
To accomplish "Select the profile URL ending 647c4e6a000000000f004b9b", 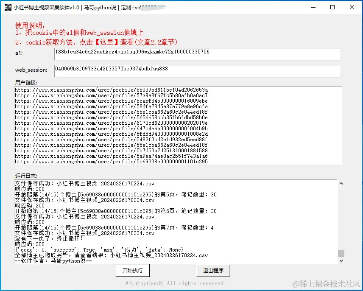I will 111,129.
